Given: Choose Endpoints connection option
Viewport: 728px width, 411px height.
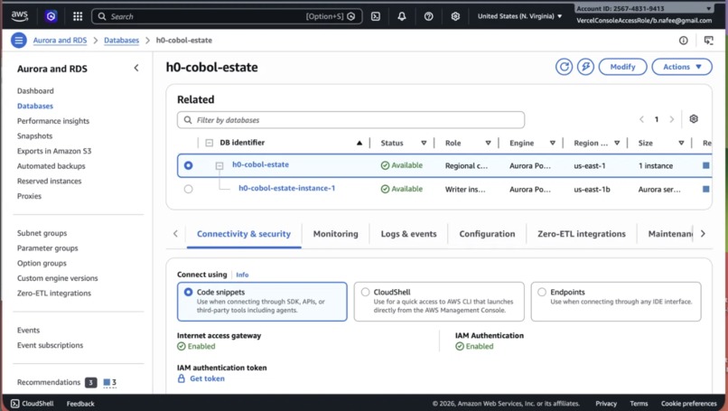Looking at the screenshot, I should tap(616, 302).
